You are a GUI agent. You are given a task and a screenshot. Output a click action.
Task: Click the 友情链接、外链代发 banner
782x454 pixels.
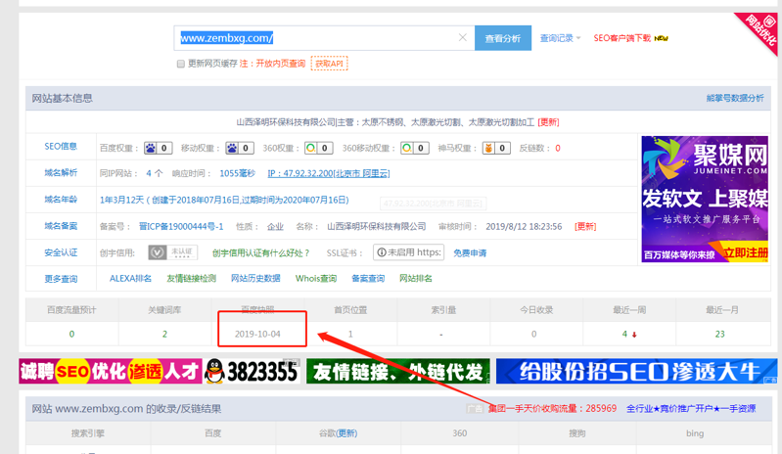(x=398, y=371)
